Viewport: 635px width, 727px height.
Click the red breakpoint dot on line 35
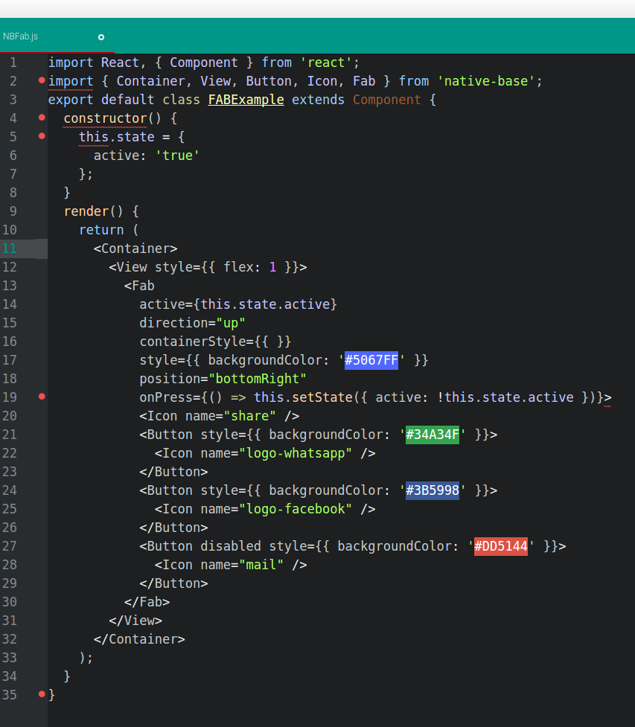tap(42, 694)
